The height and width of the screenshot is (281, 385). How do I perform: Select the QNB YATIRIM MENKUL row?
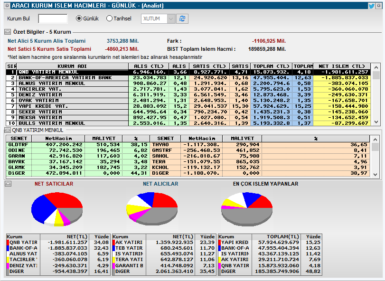(x=188, y=72)
